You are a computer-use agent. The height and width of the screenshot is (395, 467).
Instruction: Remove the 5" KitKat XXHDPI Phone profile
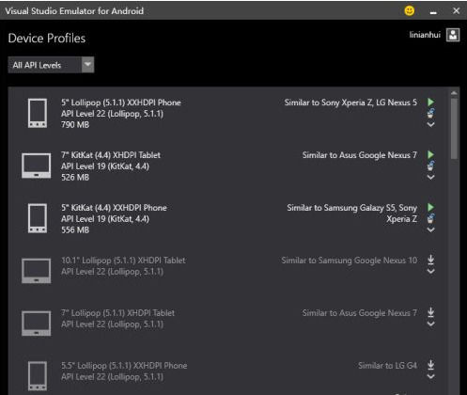tap(431, 218)
